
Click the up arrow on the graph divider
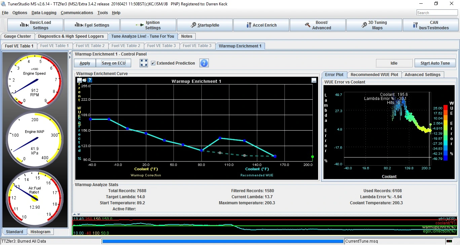[75, 214]
